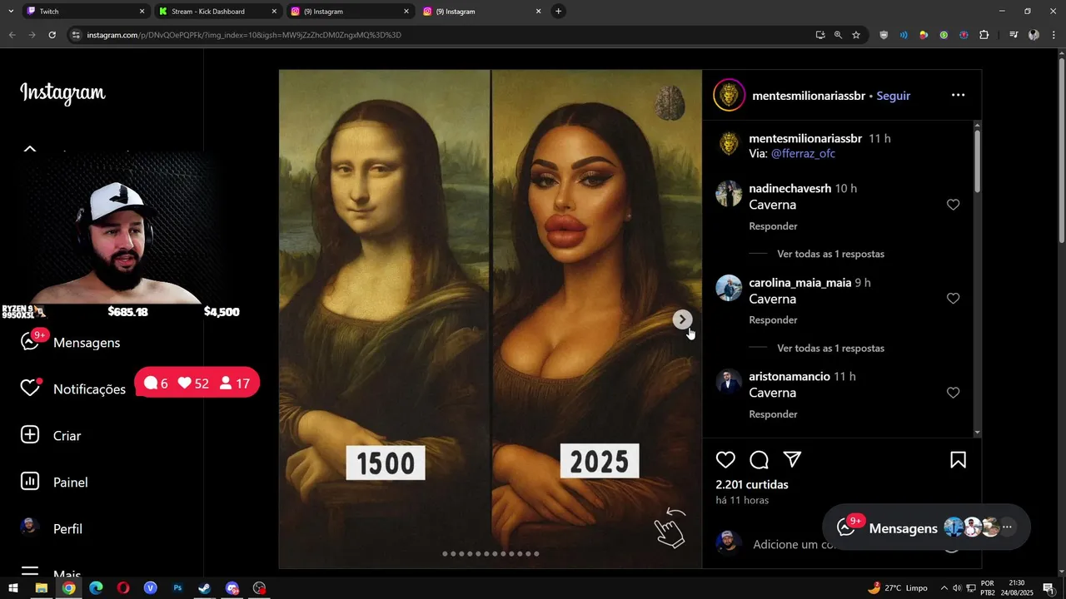Screen dimensions: 1066x599
Task: Share the post using the paper plane icon
Action: 792,460
